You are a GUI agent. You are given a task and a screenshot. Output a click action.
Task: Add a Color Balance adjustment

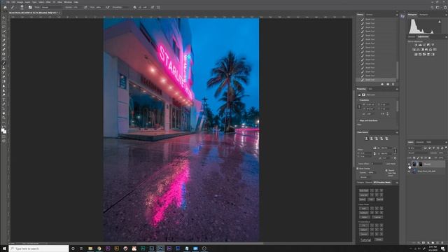coord(418,50)
